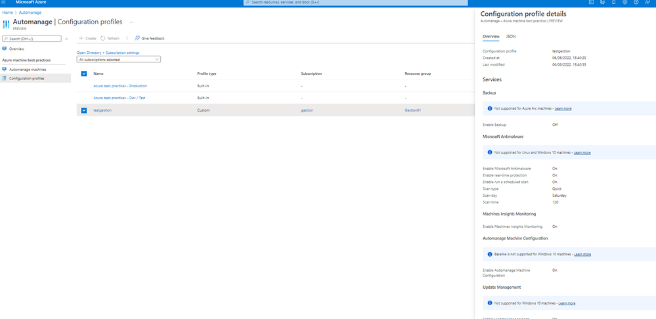Click the Overview icon in left navigation
The image size is (656, 319).
click(x=5, y=49)
